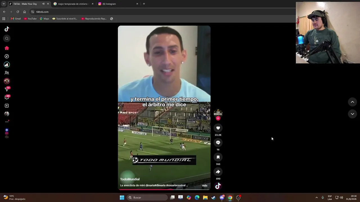The height and width of the screenshot is (202, 360).
Task: Focus the address bar showing tiktok.com
Action: click(162, 12)
